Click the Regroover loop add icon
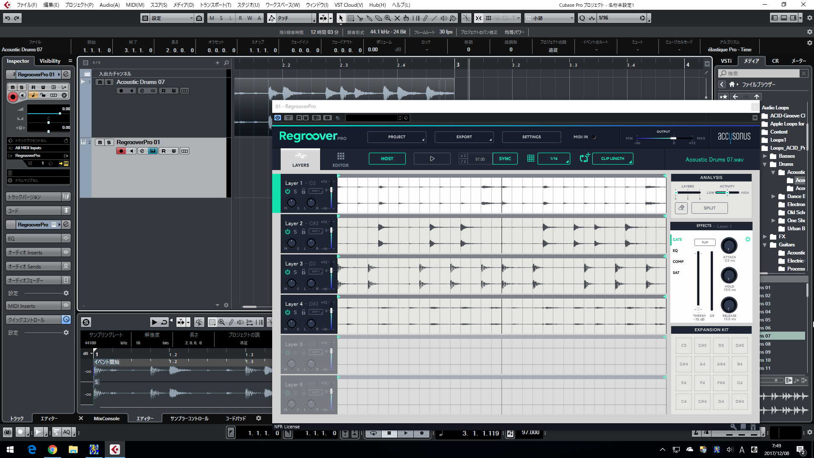This screenshot has width=814, height=458. [585, 158]
